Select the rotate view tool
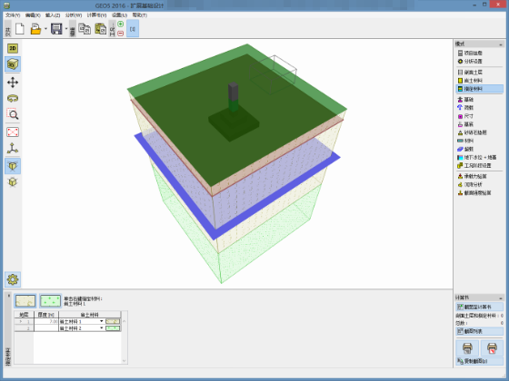Viewport: 509px width, 381px height. pos(13,99)
